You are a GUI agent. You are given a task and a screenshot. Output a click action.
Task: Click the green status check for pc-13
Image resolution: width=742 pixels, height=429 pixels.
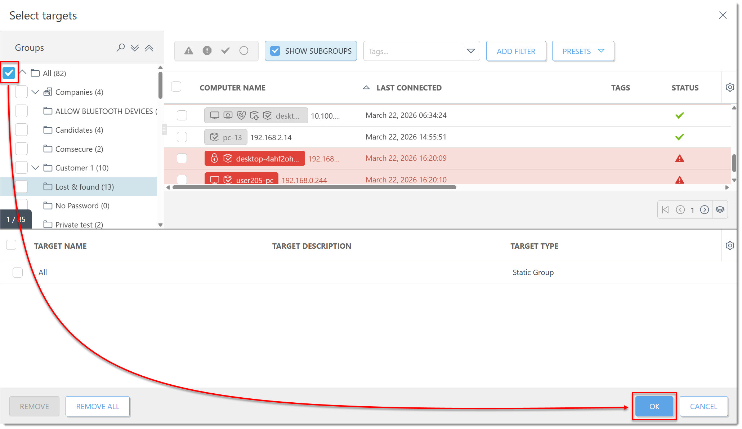pyautogui.click(x=680, y=137)
